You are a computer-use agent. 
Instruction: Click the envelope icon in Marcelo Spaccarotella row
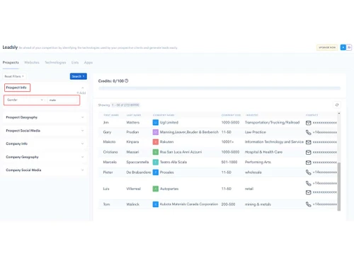308,163
